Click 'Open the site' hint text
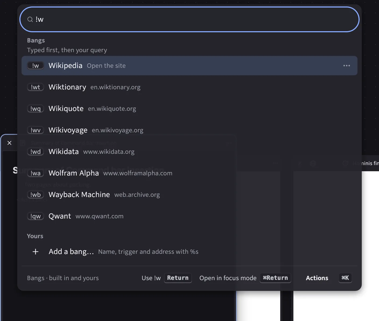379x321 pixels. coord(106,66)
